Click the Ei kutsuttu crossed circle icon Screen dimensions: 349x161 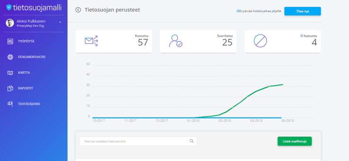click(260, 41)
